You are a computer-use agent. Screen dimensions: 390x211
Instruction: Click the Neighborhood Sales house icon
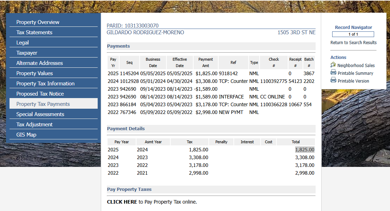(x=333, y=65)
